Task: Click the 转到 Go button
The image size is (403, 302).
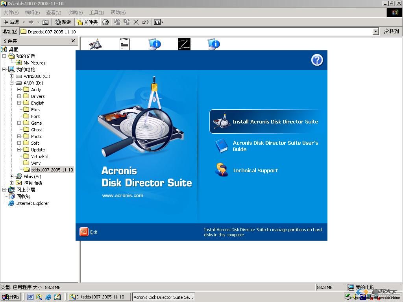Action: [391, 31]
